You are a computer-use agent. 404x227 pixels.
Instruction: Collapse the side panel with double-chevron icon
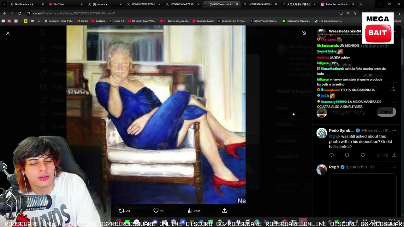[304, 33]
